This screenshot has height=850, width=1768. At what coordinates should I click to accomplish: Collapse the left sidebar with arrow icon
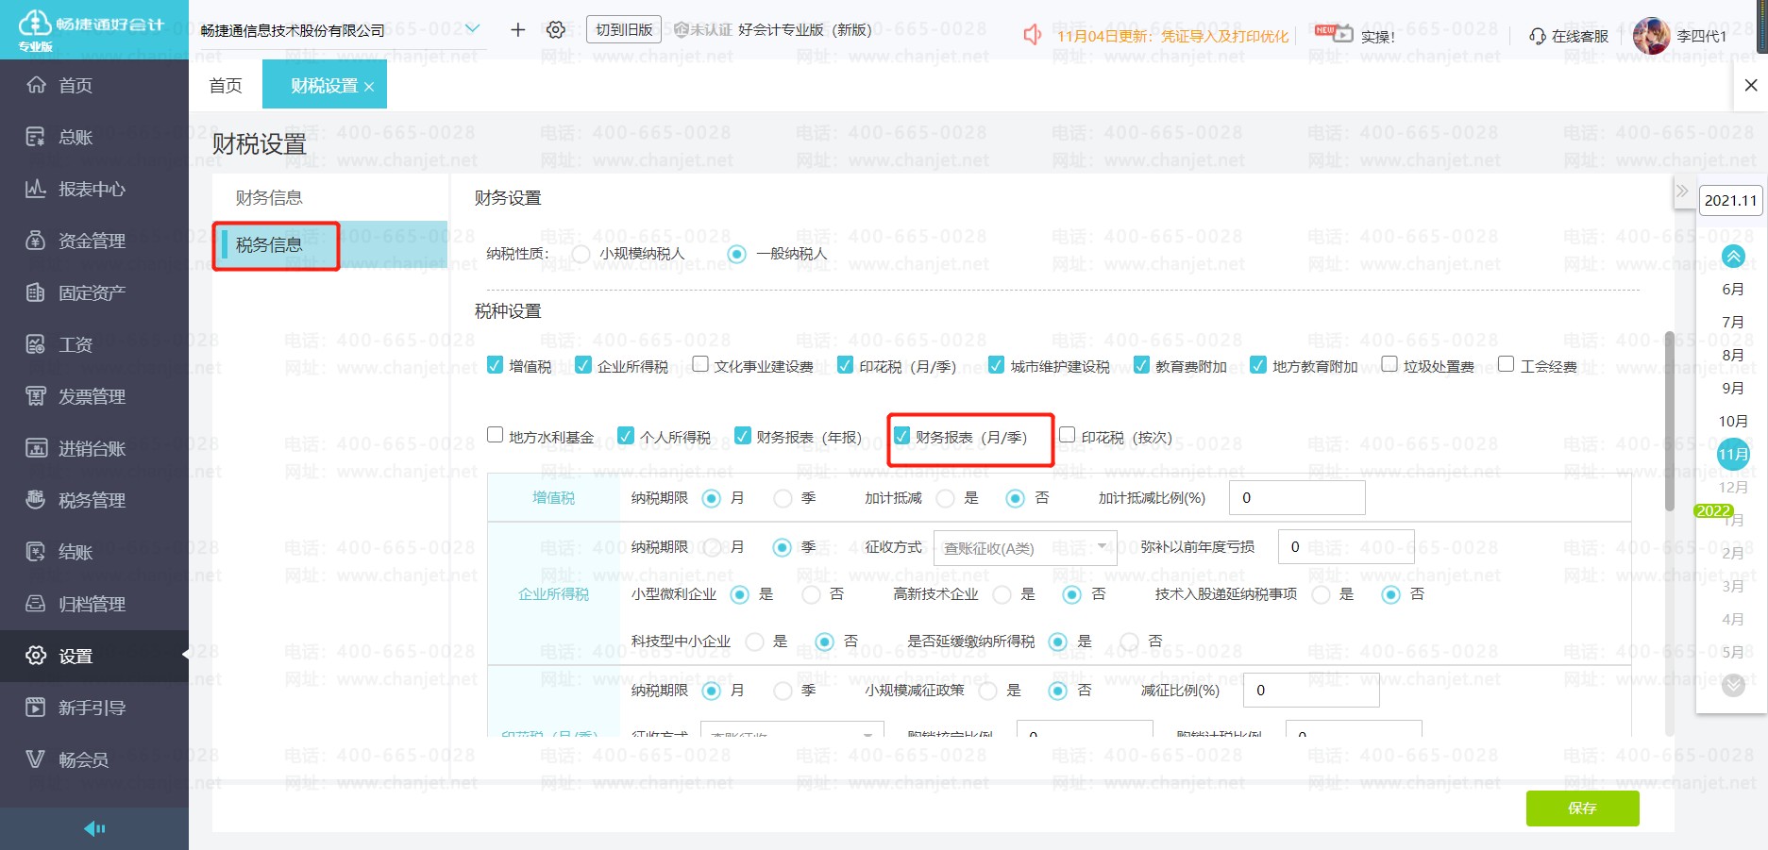(x=94, y=828)
